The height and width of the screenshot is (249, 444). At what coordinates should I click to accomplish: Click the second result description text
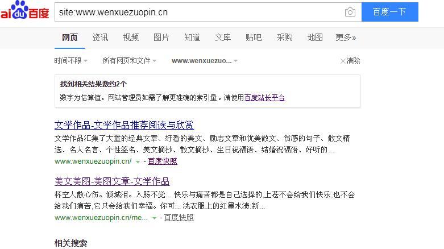(x=205, y=200)
